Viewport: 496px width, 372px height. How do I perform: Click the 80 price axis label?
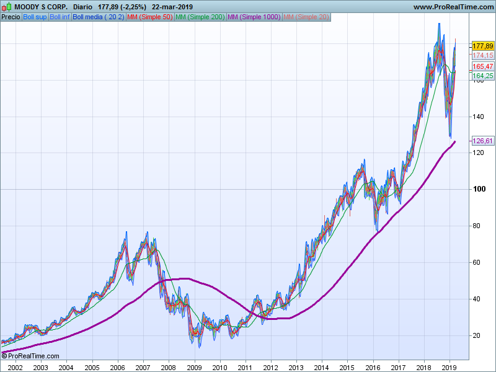point(476,226)
